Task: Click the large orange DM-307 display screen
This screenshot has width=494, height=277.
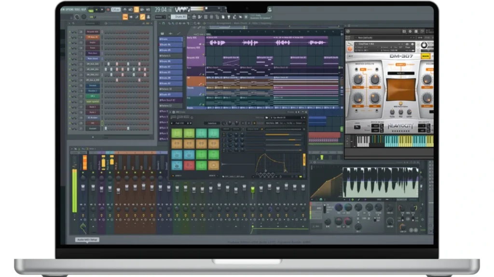Action: pos(400,89)
